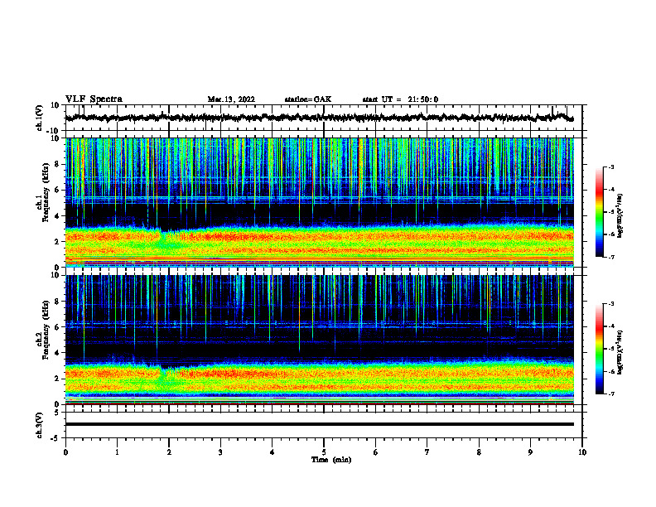Click the "-3" label on ch.2 colorbar
The width and height of the screenshot is (656, 507).
[x=610, y=304]
